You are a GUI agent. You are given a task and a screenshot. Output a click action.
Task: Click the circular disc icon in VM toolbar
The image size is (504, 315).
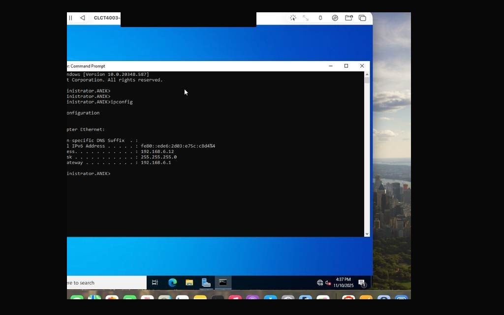point(335,18)
